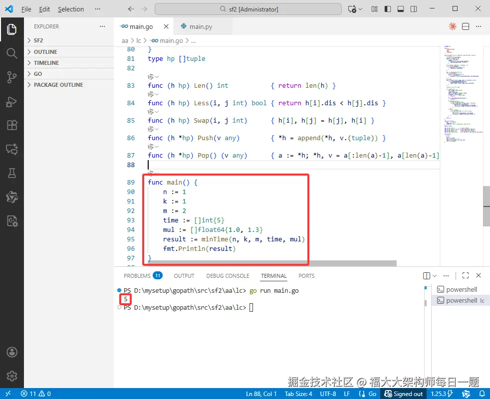The height and width of the screenshot is (399, 490).
Task: Open the PORTS panel tab
Action: pos(306,276)
